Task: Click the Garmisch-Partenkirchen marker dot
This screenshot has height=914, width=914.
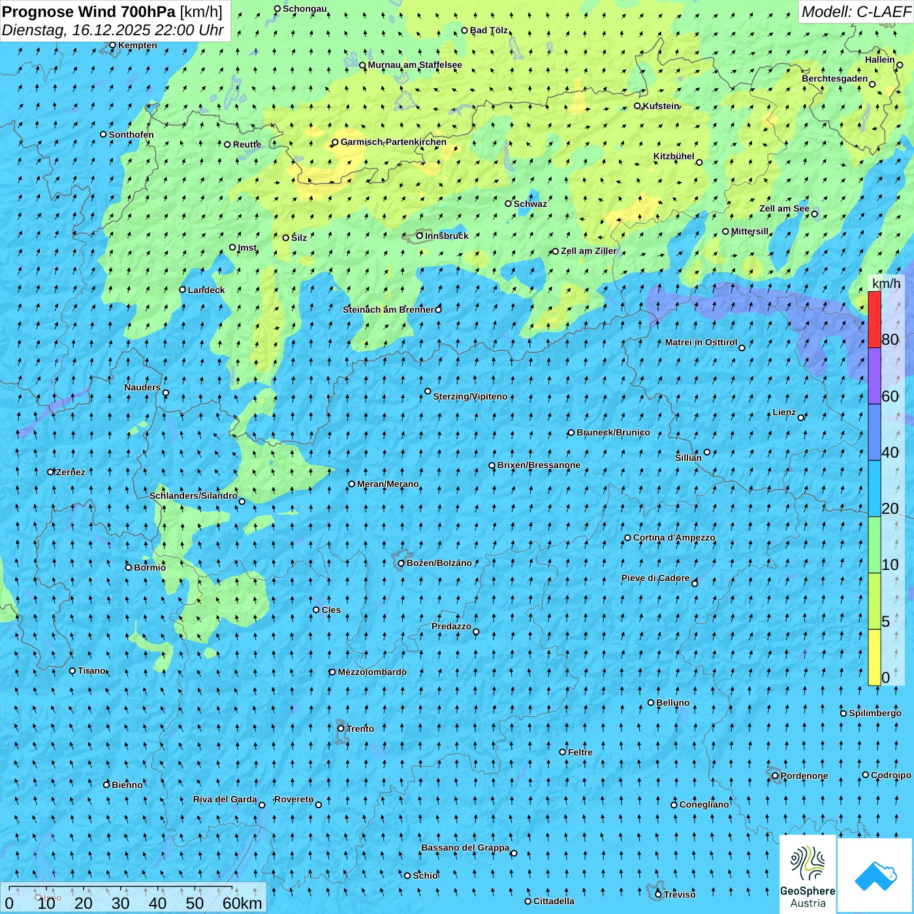Action: (335, 142)
